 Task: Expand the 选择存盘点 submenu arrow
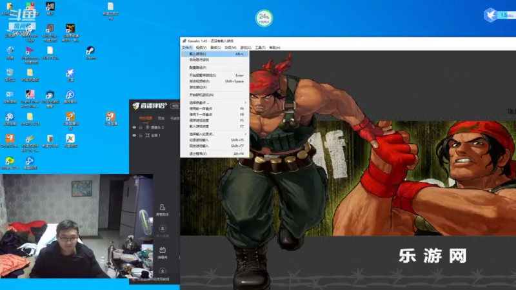tap(245, 102)
